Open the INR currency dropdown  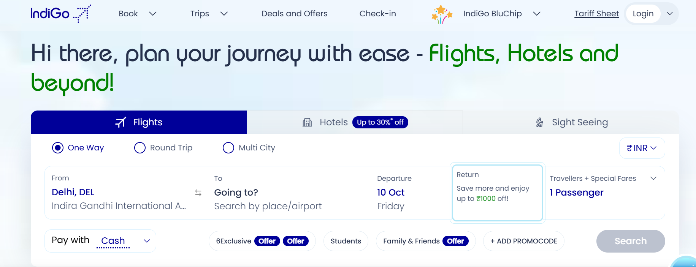[x=642, y=148]
